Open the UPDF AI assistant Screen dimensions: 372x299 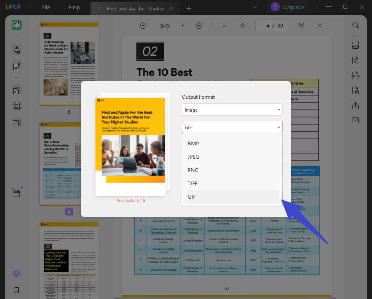click(17, 274)
